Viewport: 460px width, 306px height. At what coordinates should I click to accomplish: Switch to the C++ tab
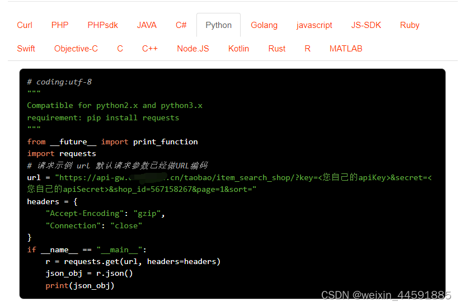pyautogui.click(x=150, y=49)
